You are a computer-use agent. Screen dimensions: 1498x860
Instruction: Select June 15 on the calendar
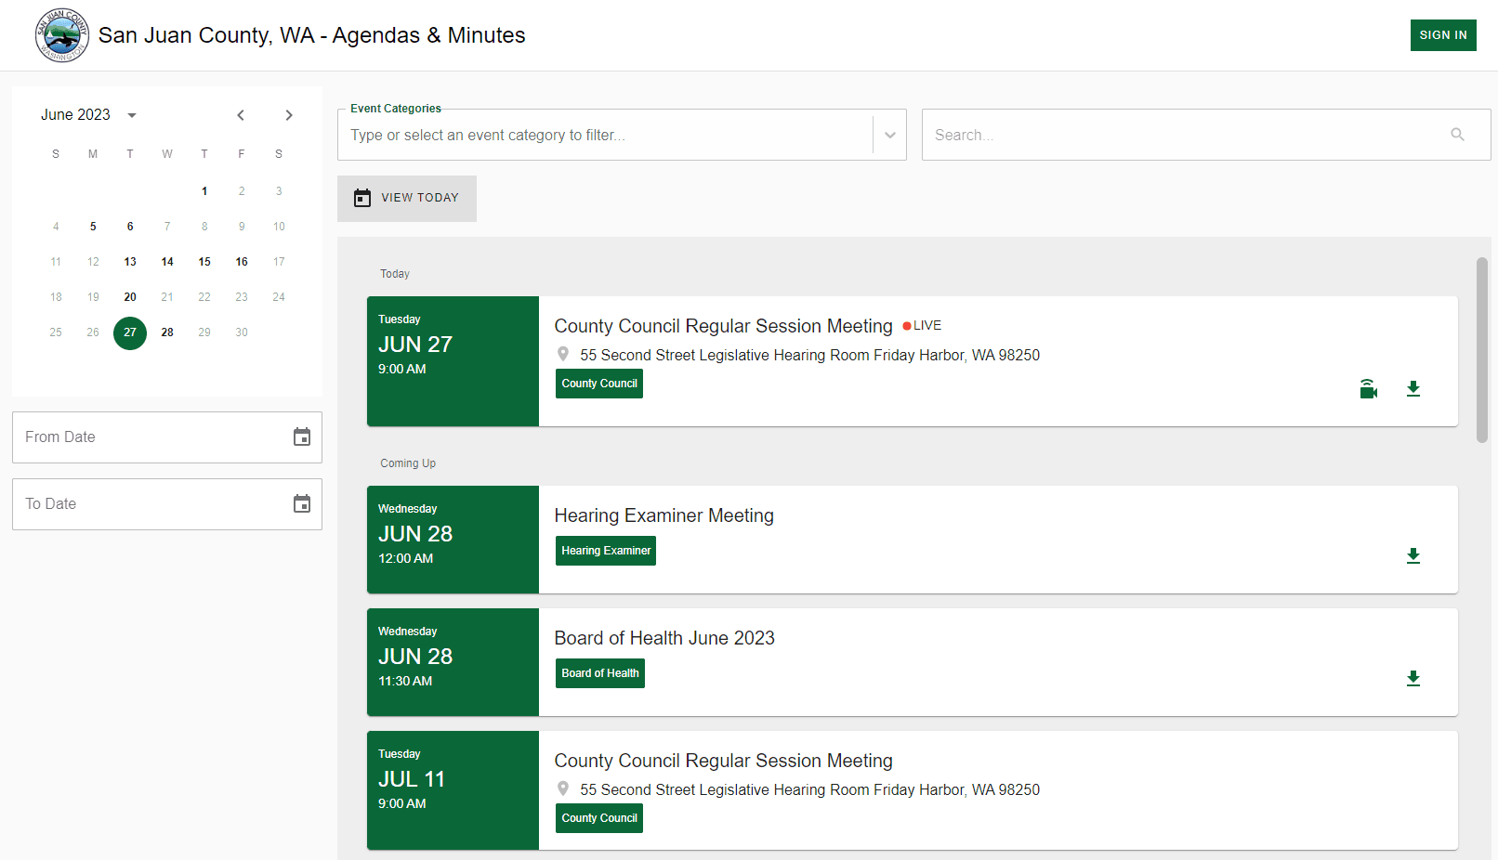pos(204,261)
